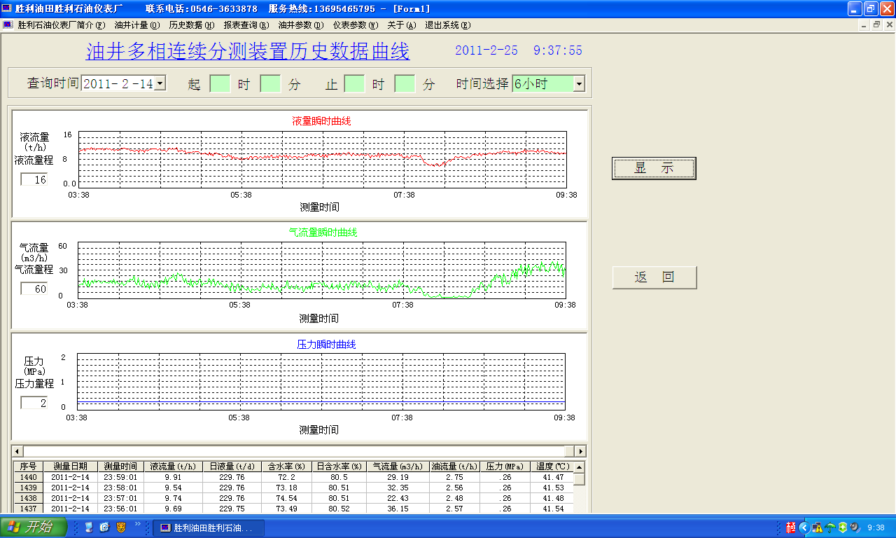
Task: Select row number 1440 cell
Action: pyautogui.click(x=28, y=477)
